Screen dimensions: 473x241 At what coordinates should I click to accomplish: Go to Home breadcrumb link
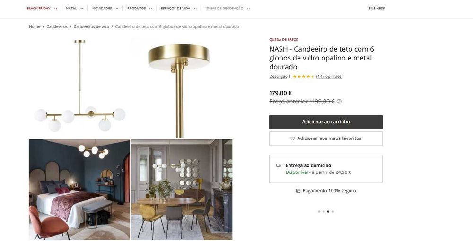click(35, 27)
